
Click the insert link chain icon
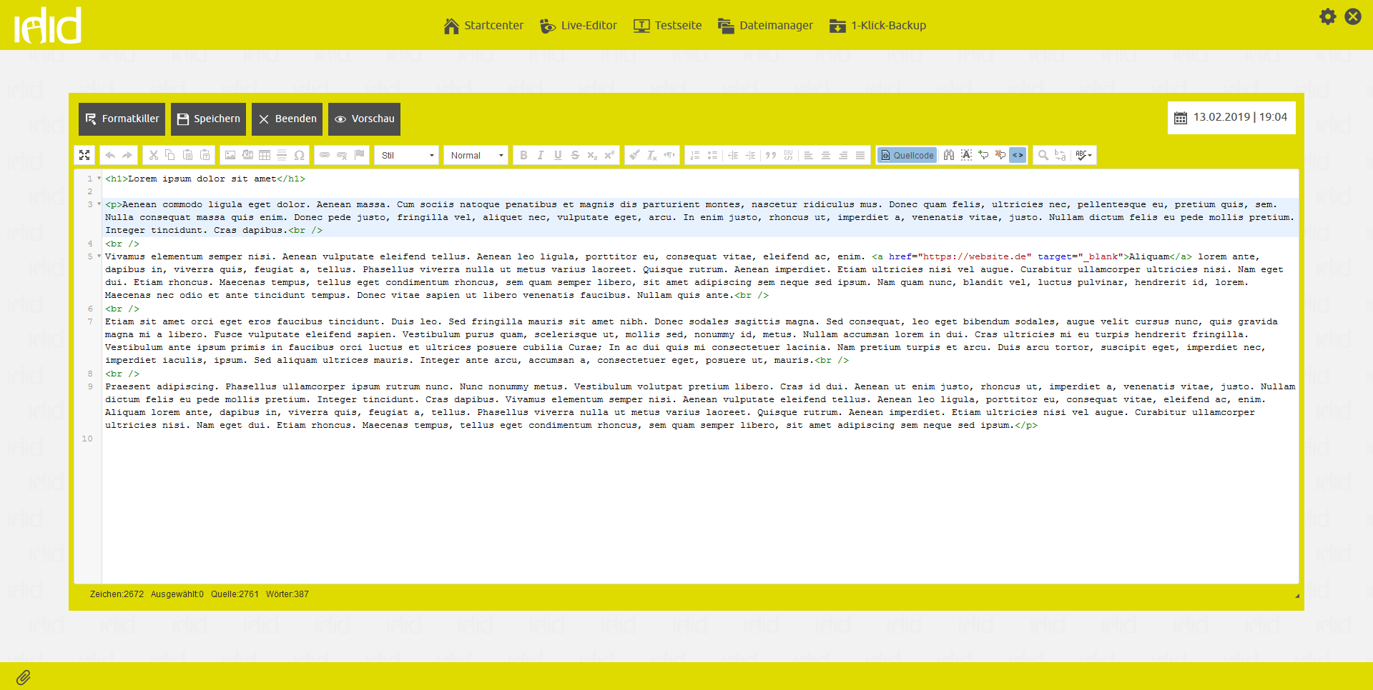click(325, 155)
